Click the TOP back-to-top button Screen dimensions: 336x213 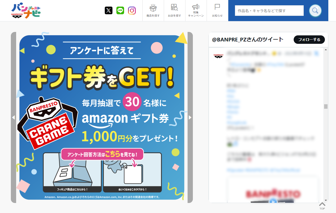[322, 206]
